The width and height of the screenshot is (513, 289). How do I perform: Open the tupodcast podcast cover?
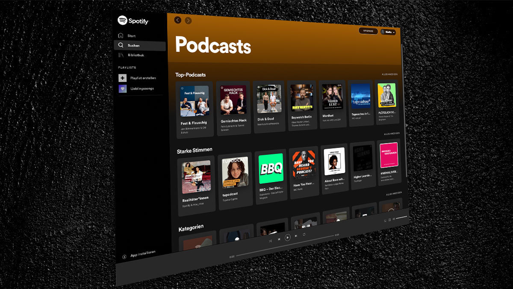[x=236, y=173]
